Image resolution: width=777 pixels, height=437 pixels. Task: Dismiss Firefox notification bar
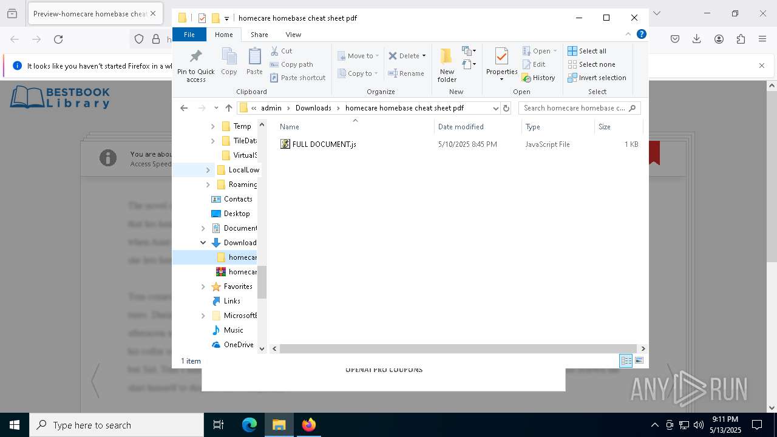pyautogui.click(x=762, y=66)
